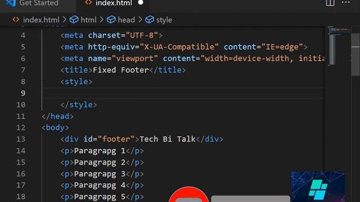Click the "Paragrapg 1" text
The height and width of the screenshot is (202, 360).
point(100,151)
